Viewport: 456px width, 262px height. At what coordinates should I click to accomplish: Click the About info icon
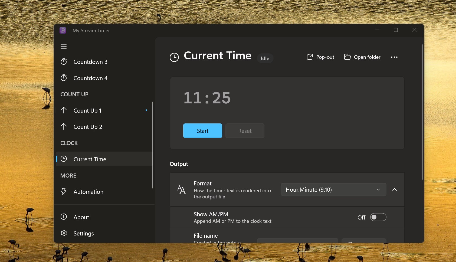pyautogui.click(x=64, y=217)
